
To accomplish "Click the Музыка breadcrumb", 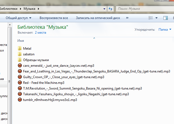I will coord(29,9).
